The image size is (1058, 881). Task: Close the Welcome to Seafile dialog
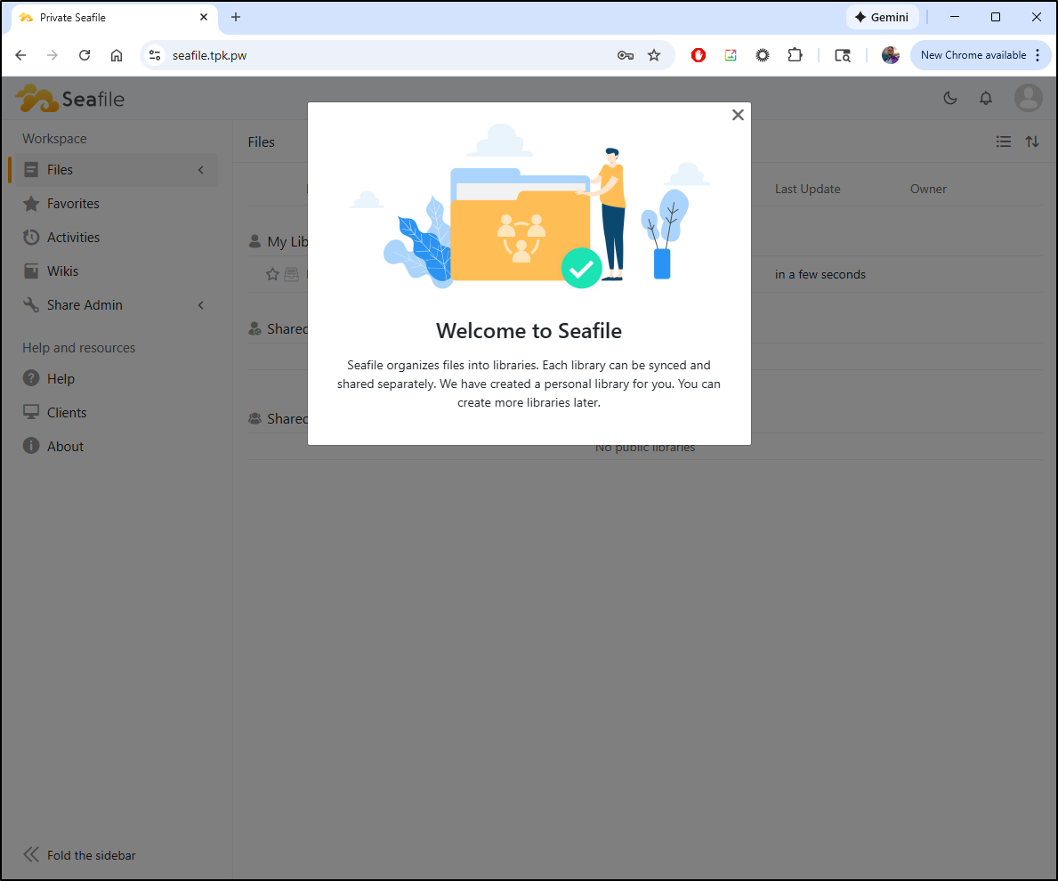pyautogui.click(x=737, y=115)
